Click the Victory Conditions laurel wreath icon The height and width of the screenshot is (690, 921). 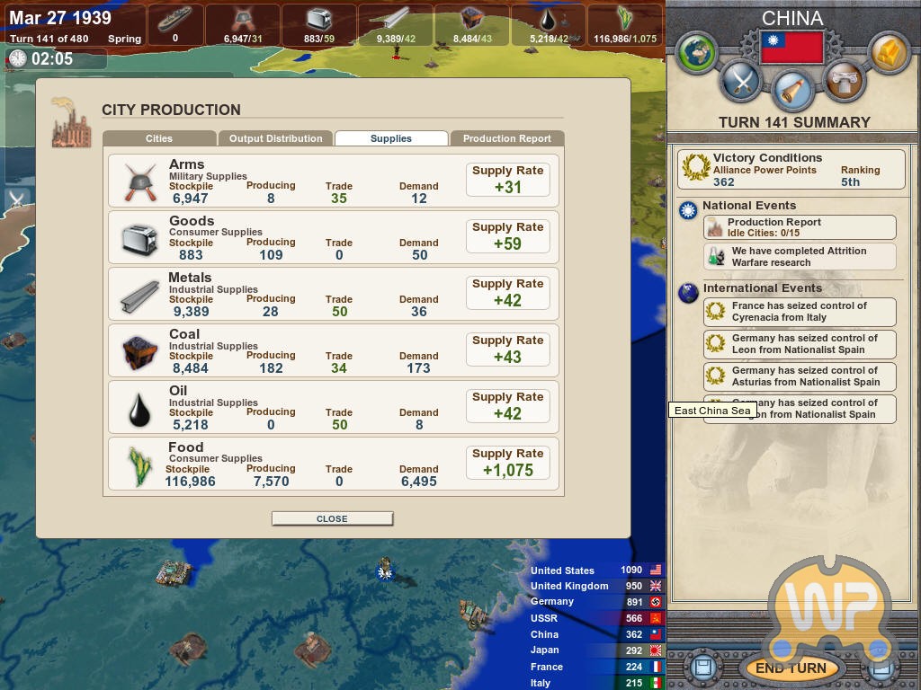point(695,168)
